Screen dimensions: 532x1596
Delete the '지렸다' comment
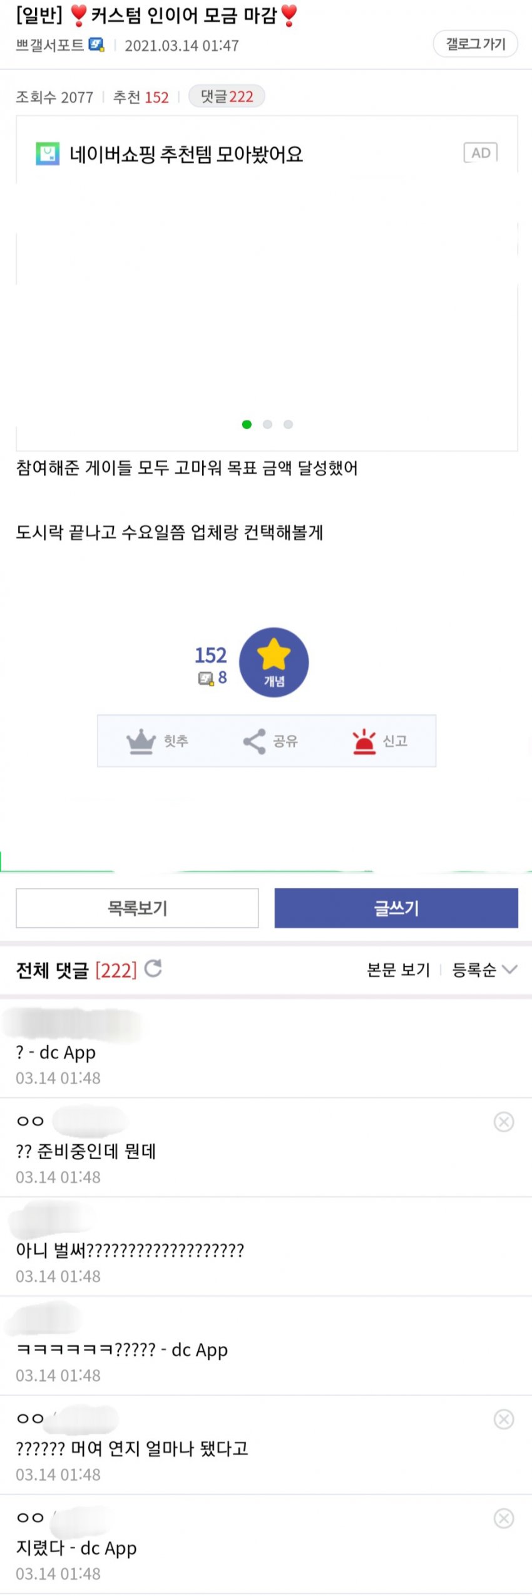pos(504,1518)
